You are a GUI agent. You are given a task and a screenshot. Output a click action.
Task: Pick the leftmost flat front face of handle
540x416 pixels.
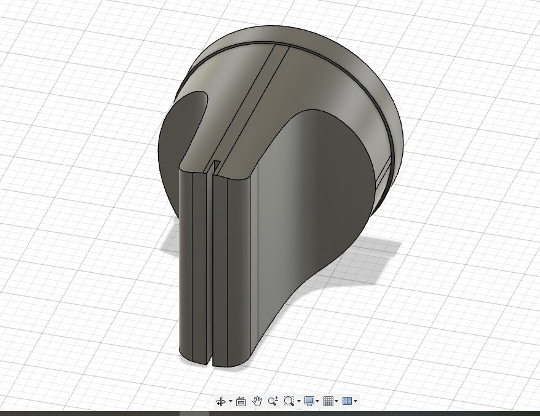point(185,264)
